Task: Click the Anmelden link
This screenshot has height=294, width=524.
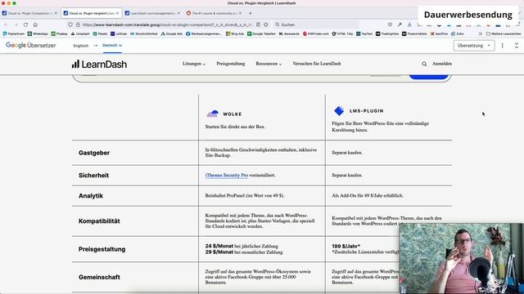Action: point(442,64)
